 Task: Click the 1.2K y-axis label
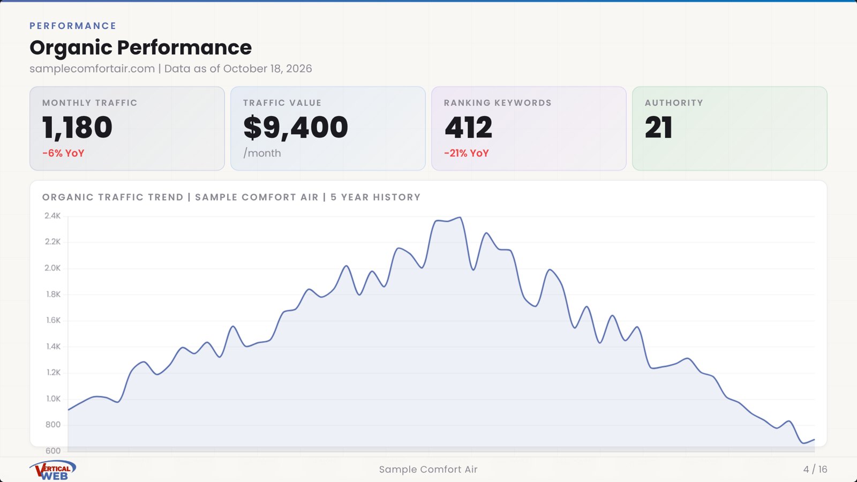click(53, 372)
